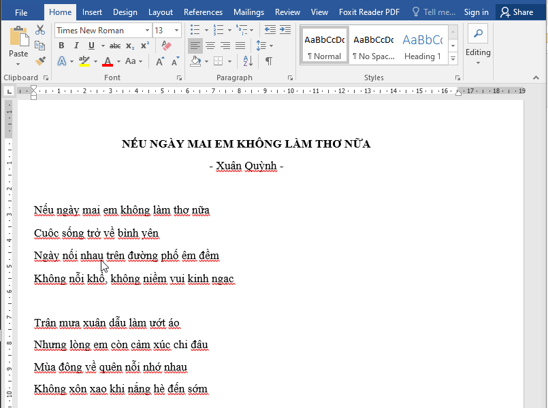Open the References ribbon tab

click(203, 12)
